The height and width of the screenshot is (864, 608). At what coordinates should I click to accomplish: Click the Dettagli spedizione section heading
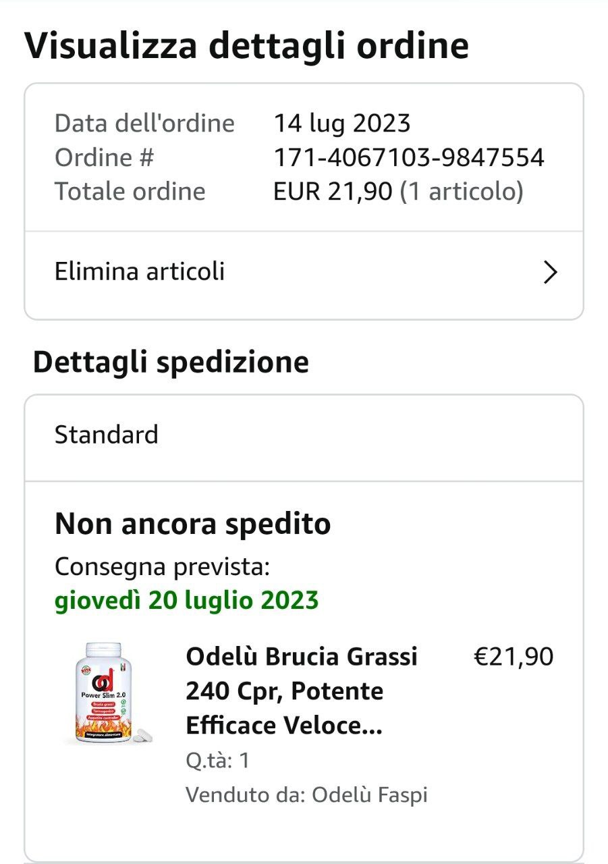(171, 363)
